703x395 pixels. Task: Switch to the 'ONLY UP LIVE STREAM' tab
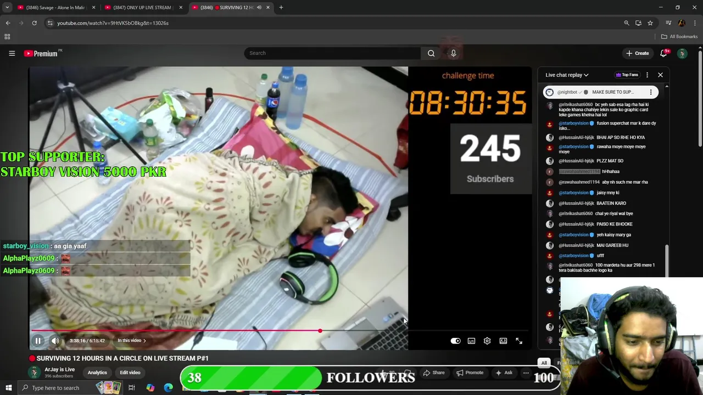[142, 8]
